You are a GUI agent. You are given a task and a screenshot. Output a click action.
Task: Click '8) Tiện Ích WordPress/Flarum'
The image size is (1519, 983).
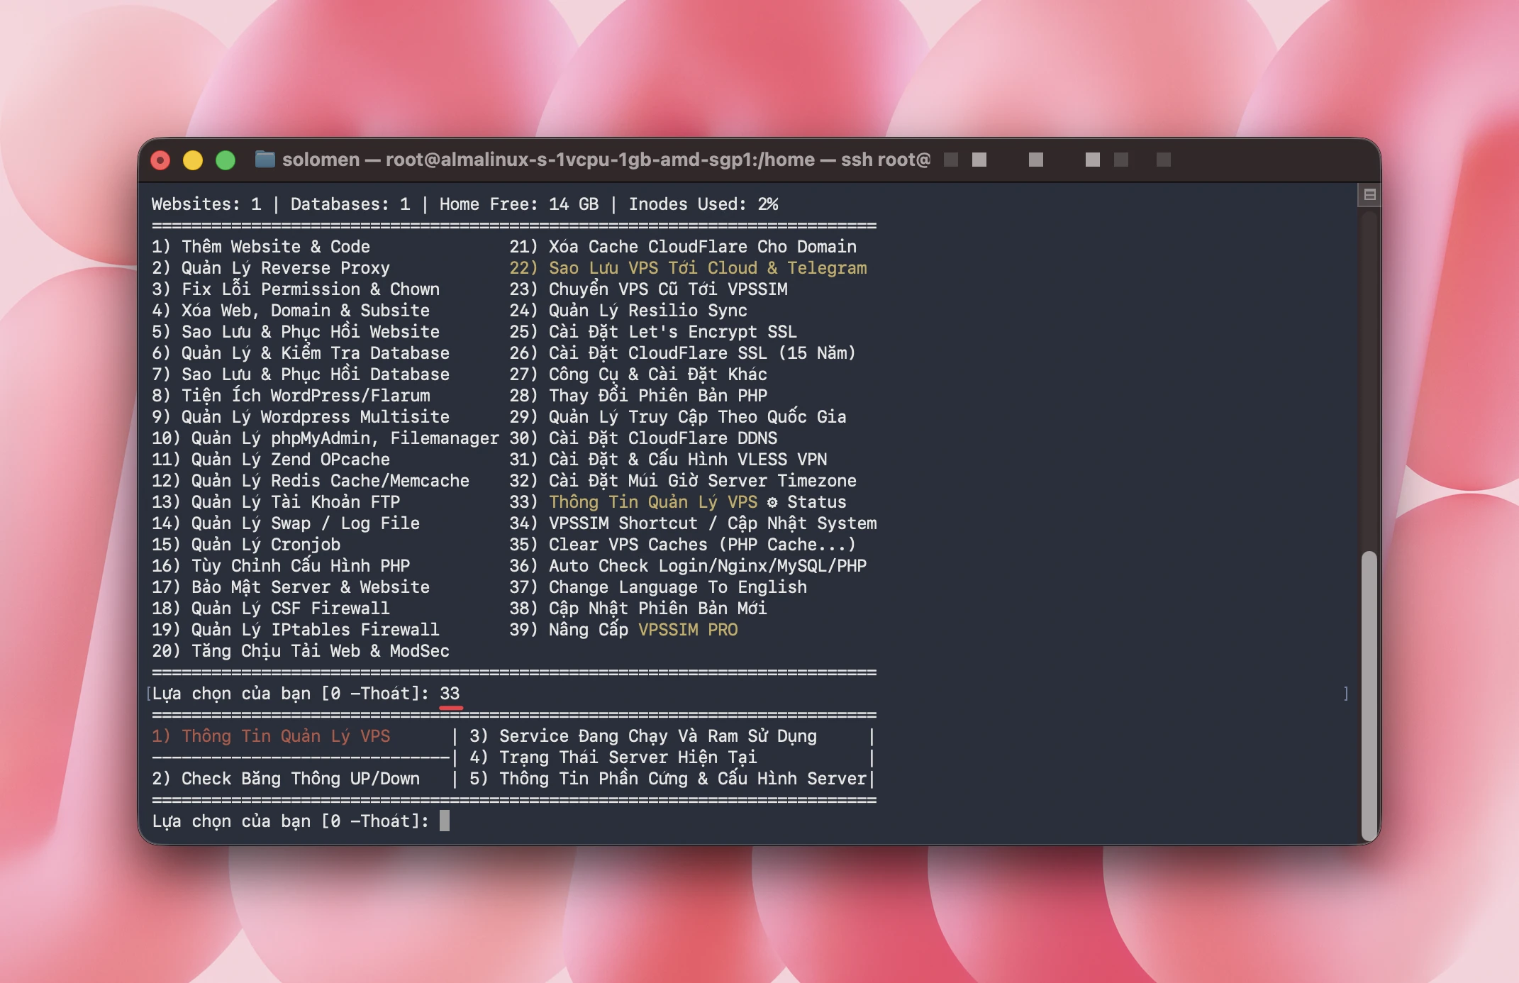tap(291, 396)
